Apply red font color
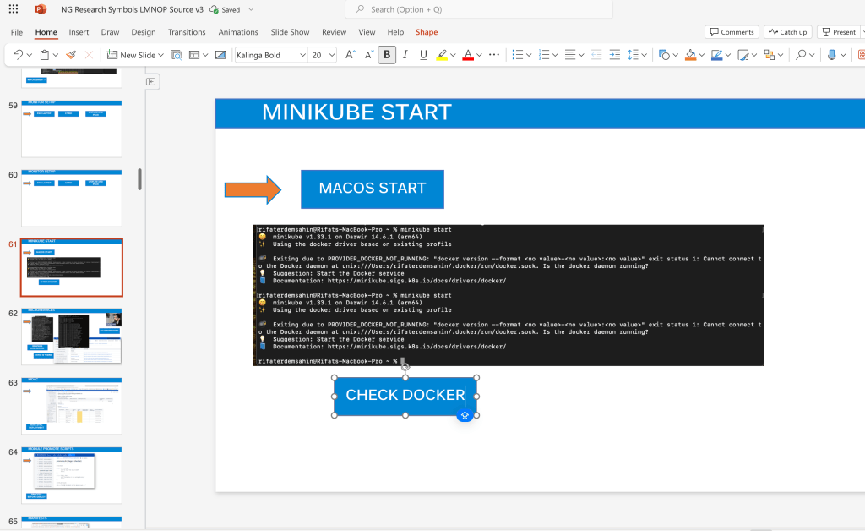Image resolution: width=865 pixels, height=531 pixels. 468,55
